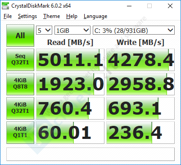The image size is (181, 165).
Task: Open the drive selector showing C: 3%
Action: pyautogui.click(x=134, y=30)
